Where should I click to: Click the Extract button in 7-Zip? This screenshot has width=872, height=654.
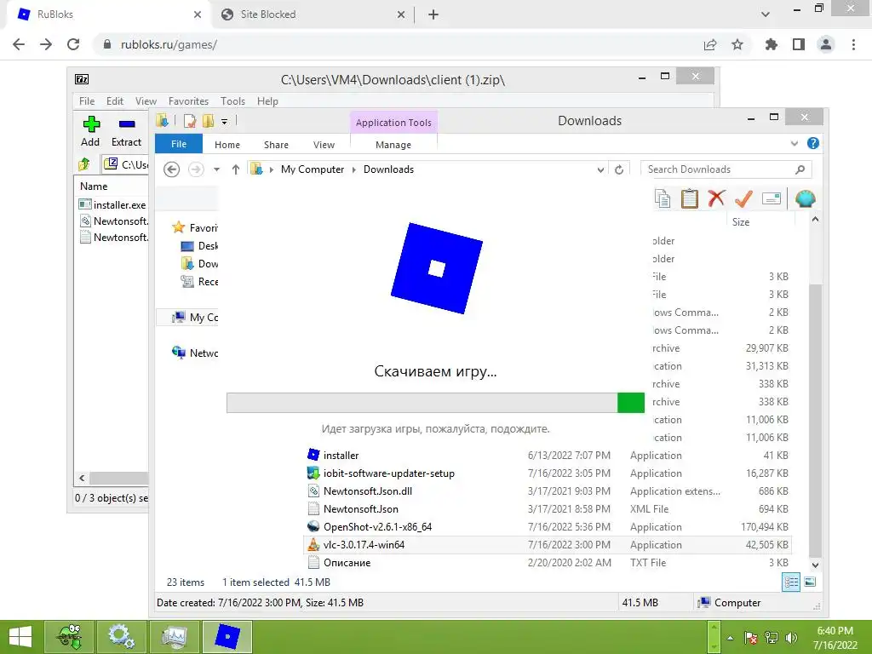pyautogui.click(x=126, y=132)
